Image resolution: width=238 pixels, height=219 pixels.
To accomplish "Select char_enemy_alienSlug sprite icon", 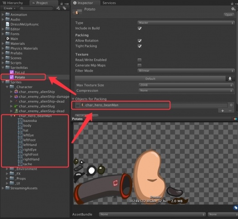I will pyautogui.click(x=16, y=106).
